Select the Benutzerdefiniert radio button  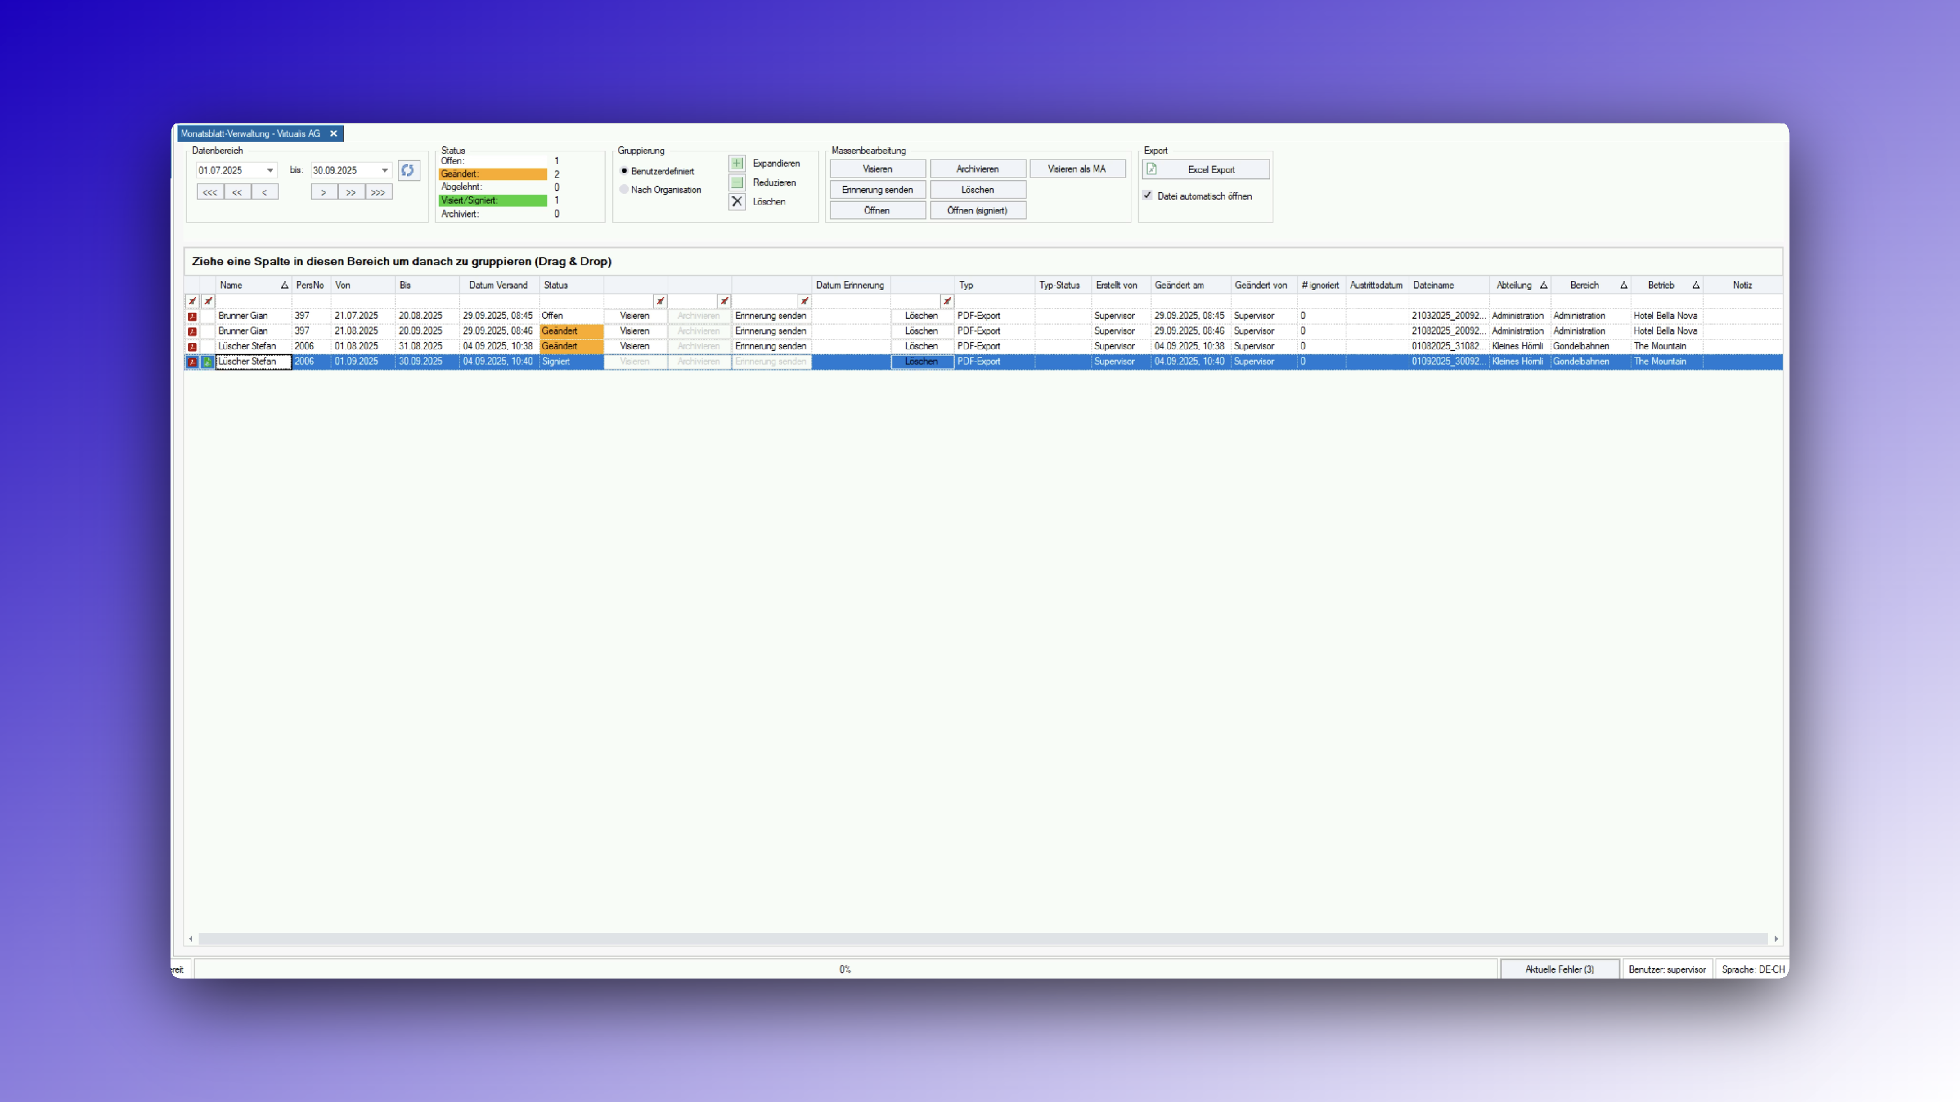624,171
